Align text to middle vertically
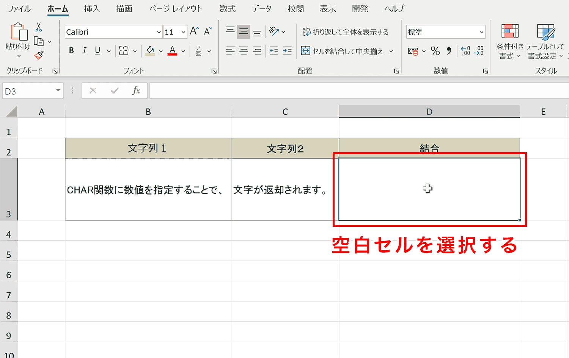The image size is (569, 358). (x=244, y=31)
